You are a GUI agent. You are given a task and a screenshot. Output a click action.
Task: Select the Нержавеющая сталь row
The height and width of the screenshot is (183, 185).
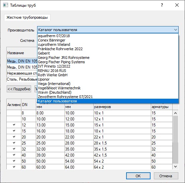pos(22,73)
